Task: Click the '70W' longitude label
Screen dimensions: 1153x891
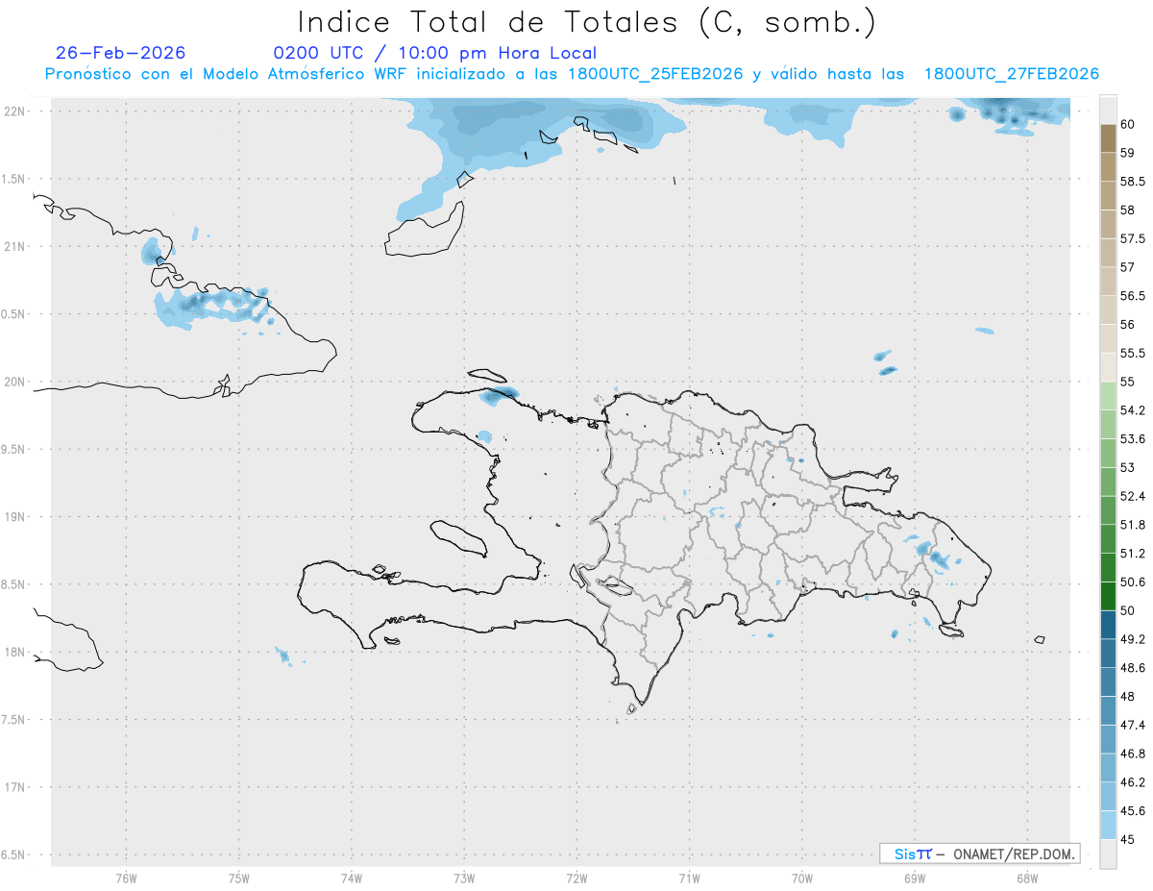Action: click(802, 878)
